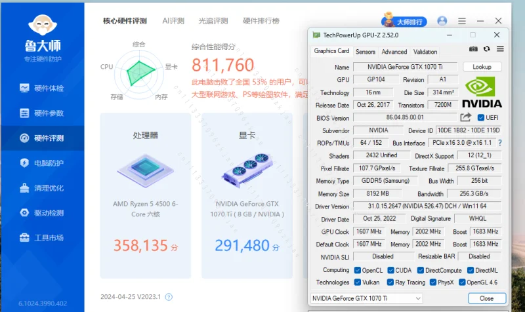Refresh GPU-Z data

click(x=486, y=49)
